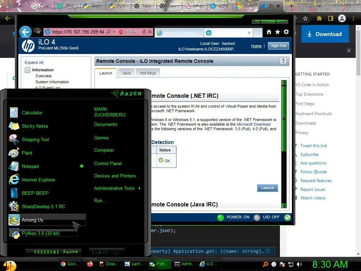Open the blank HP tab in IE
The image size is (361, 271).
[228, 33]
